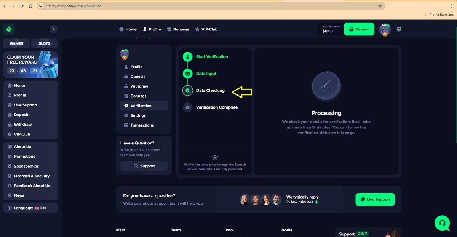Screen dimensions: 457x237
Task: Click the green 7Spiny logo icon
Action: 9,29
